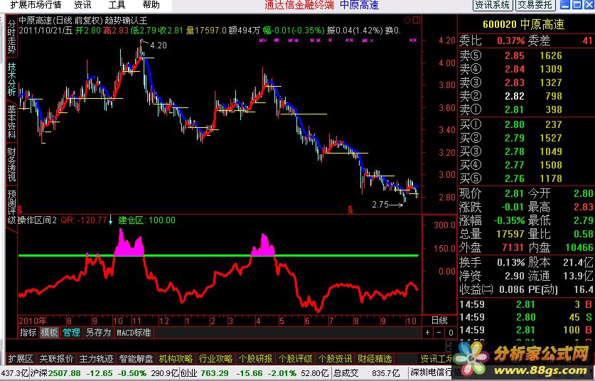Click the 委比 0.37% value
This screenshot has height=381, width=595.
510,41
